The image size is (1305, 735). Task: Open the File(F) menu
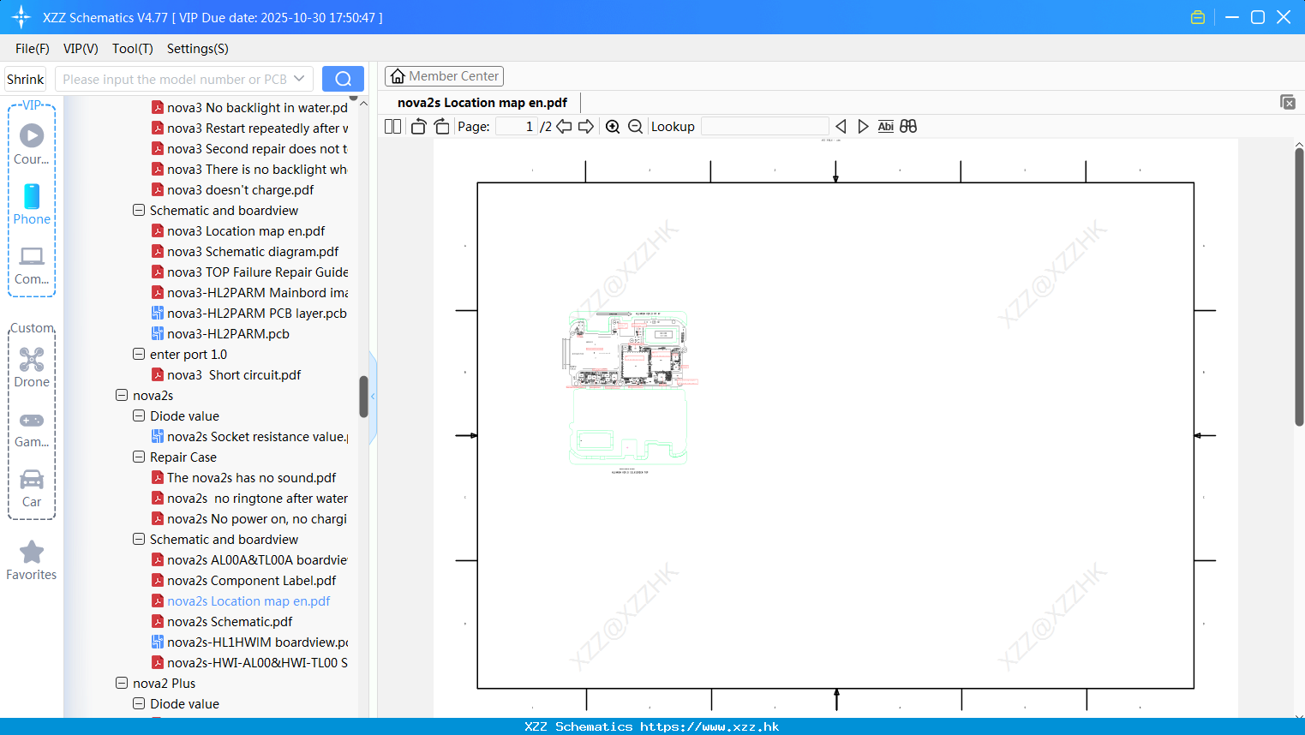click(33, 49)
